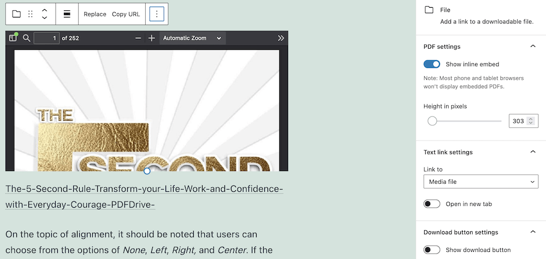Click the height stepper arrows
The image size is (546, 259).
coord(531,121)
